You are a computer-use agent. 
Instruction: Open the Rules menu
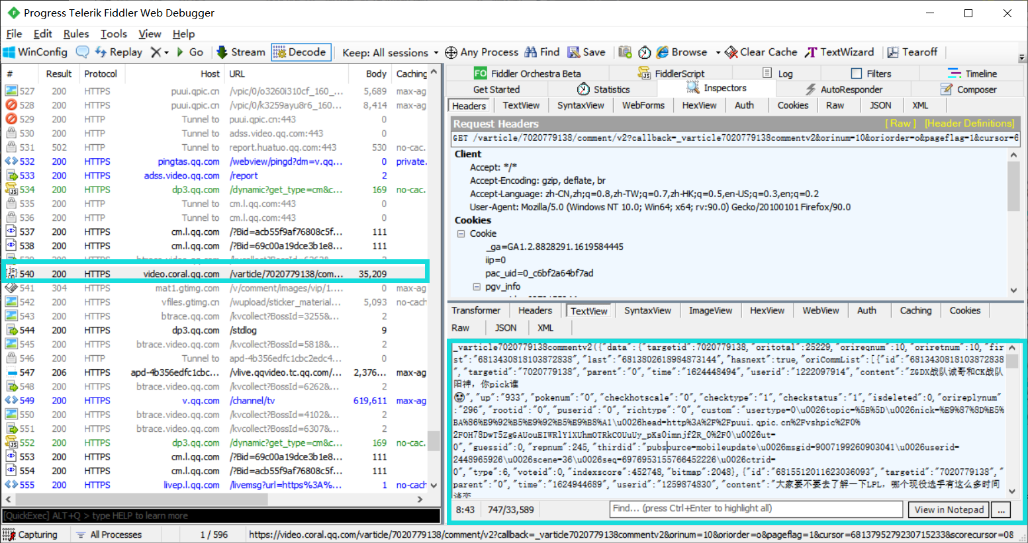76,34
